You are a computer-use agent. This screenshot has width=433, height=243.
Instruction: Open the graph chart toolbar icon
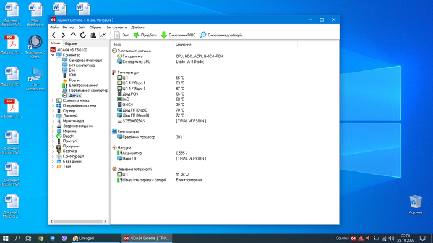coord(103,35)
